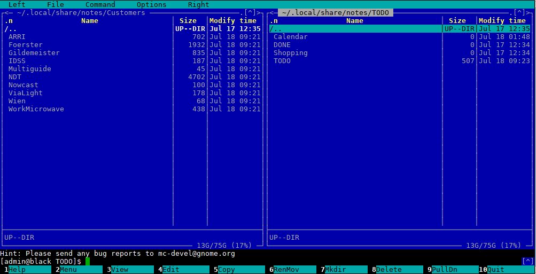Click the [^] icon beside command line
This screenshot has width=536, height=274.
527,261
